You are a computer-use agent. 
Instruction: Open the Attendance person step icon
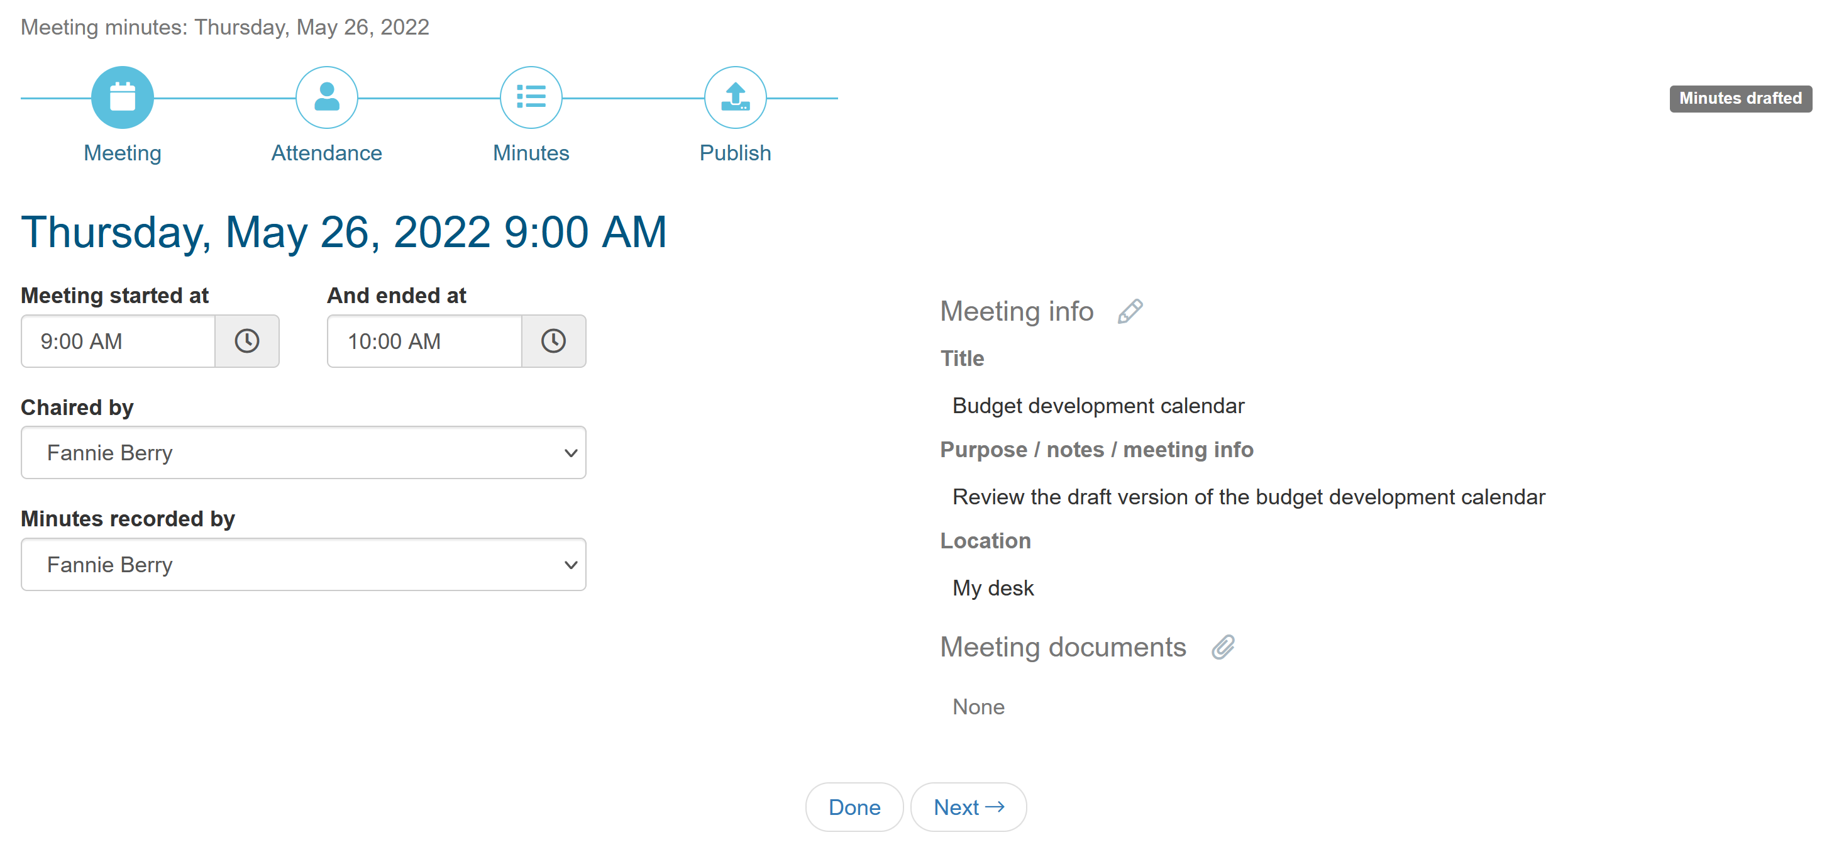tap(326, 98)
